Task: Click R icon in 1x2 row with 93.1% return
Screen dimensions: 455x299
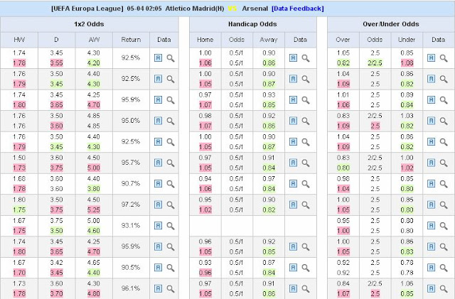Action: click(x=158, y=226)
